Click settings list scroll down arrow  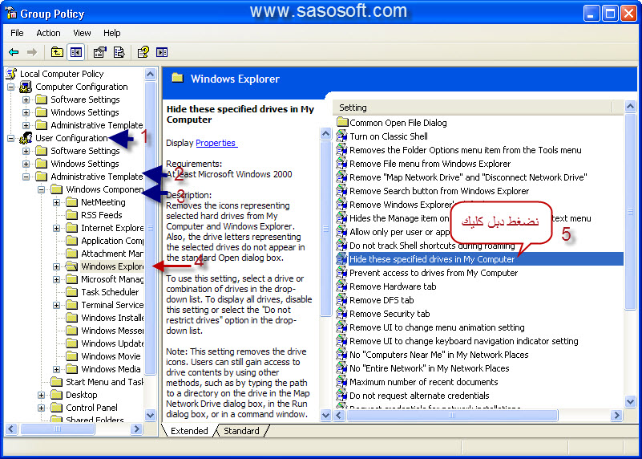630,402
